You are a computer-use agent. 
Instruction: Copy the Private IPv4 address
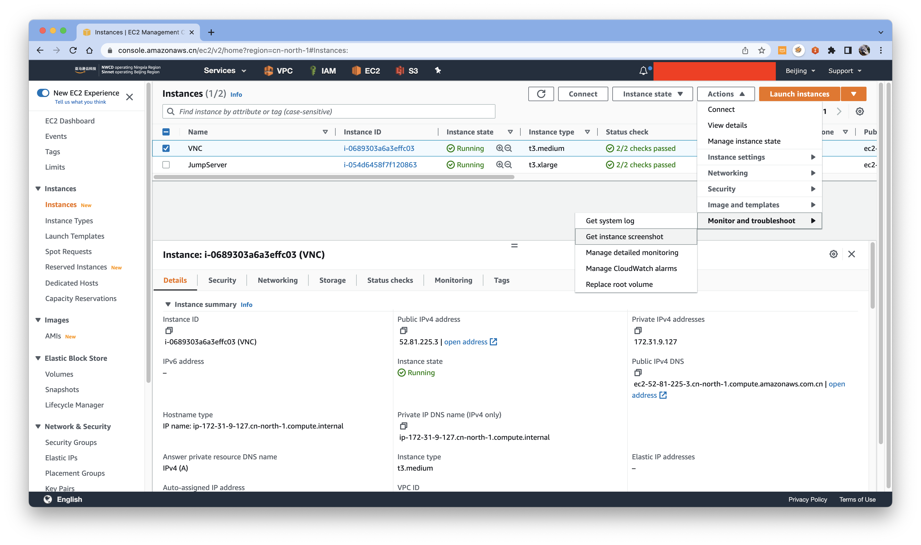pyautogui.click(x=638, y=330)
